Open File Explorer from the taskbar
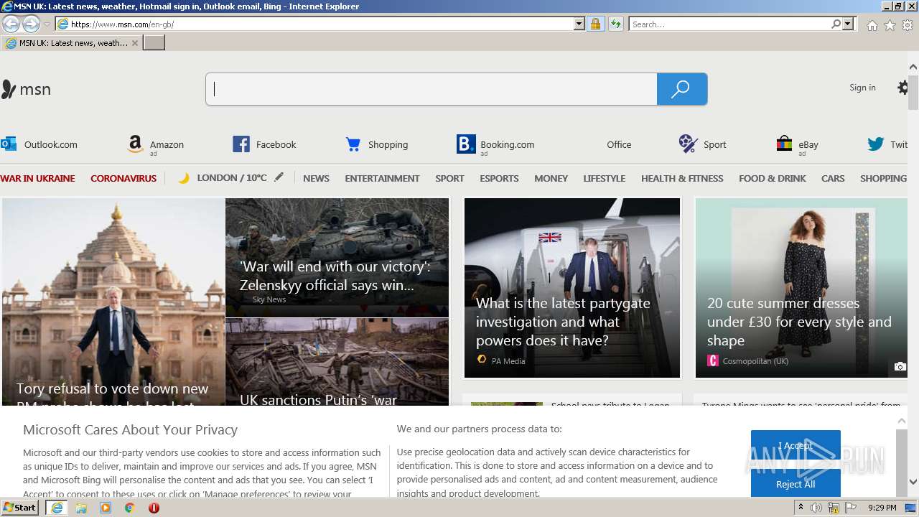Image resolution: width=919 pixels, height=517 pixels. pyautogui.click(x=81, y=508)
